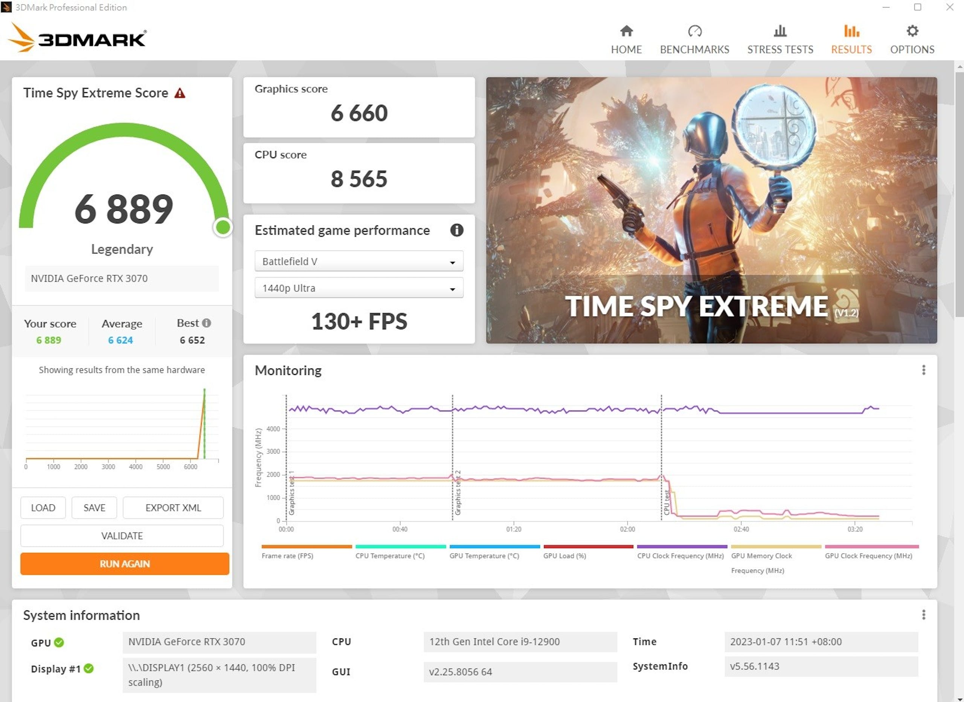Click the VALIDATE button
This screenshot has height=702, width=964.
122,536
